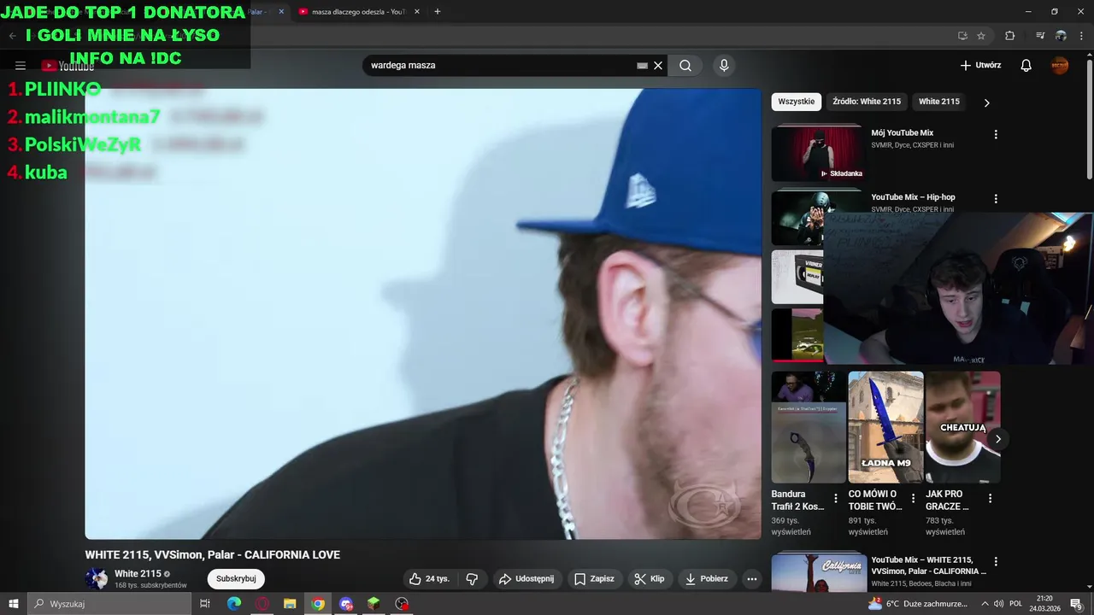Open the YouTube hamburger guide menu
This screenshot has height=615, width=1094.
[x=21, y=66]
